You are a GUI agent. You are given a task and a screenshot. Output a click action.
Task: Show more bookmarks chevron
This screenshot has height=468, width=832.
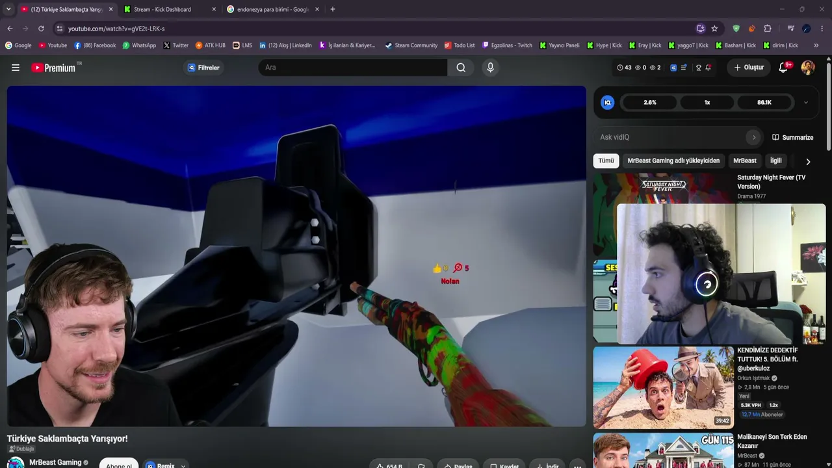(x=816, y=45)
